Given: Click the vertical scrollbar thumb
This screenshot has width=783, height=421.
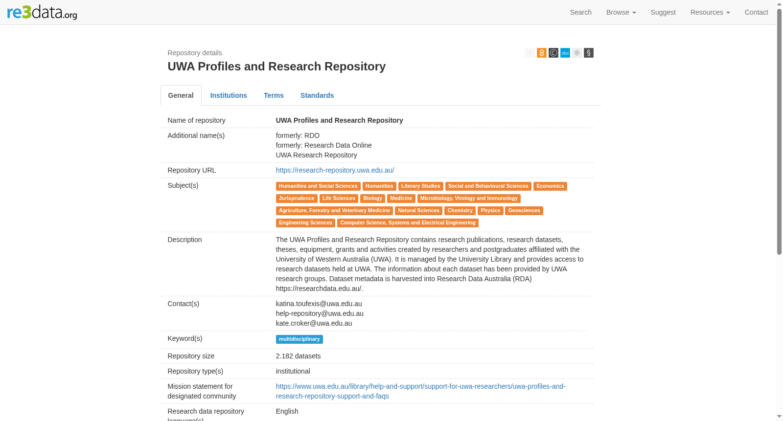Looking at the screenshot, I should point(779,131).
